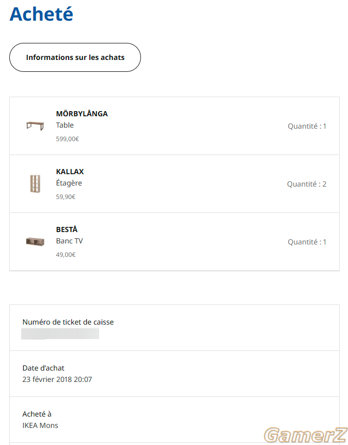This screenshot has height=445, width=348.
Task: Click the 59,90€ price
Action: 66,197
